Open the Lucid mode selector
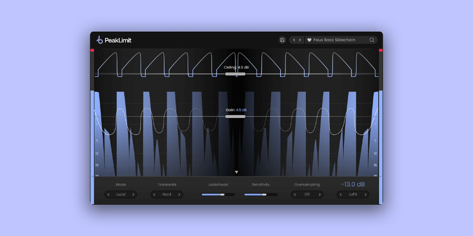 pyautogui.click(x=121, y=194)
